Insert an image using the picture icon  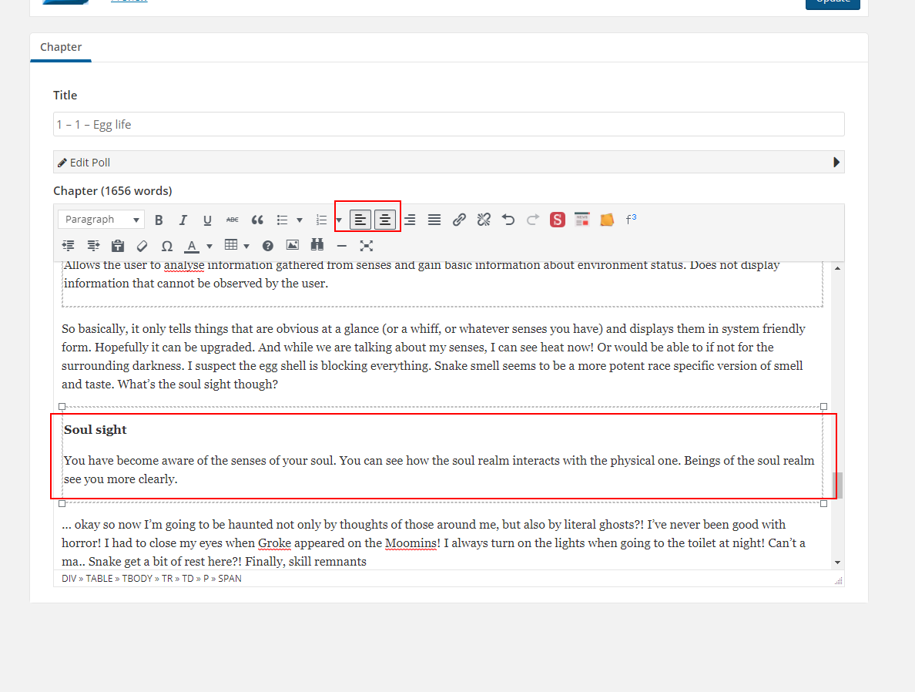click(x=292, y=246)
